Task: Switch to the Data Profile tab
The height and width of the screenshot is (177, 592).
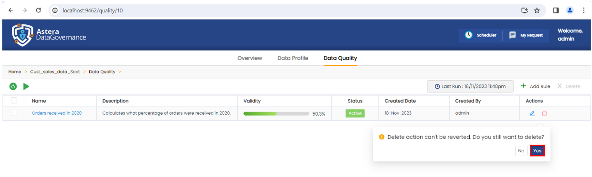Action: [x=292, y=58]
